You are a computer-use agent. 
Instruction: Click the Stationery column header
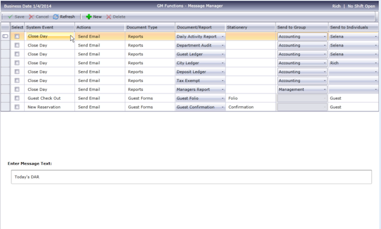coord(251,27)
